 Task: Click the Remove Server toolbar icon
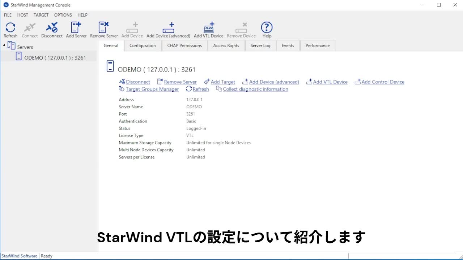(x=104, y=27)
